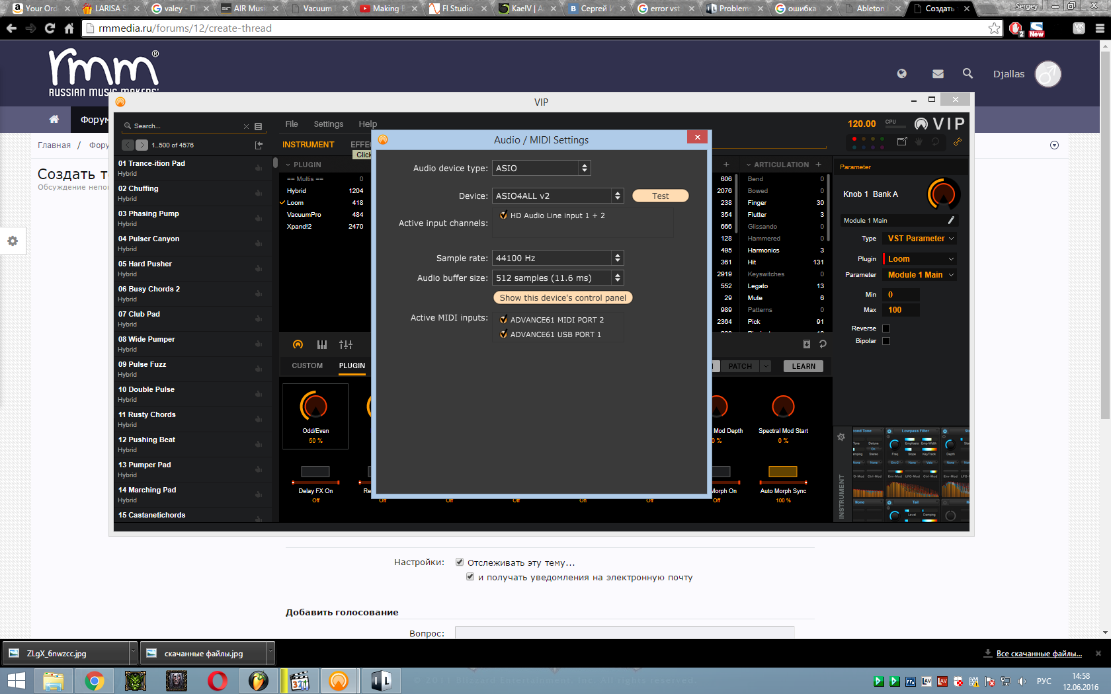This screenshot has height=694, width=1111.
Task: Click the Test button
Action: click(x=661, y=196)
